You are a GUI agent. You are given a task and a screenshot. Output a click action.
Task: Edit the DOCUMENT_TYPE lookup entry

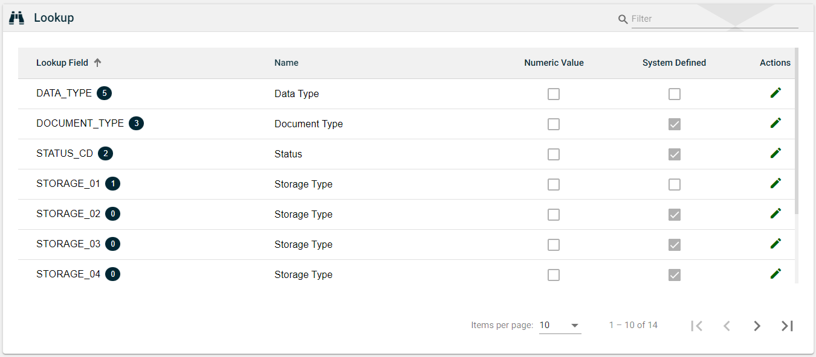pos(776,123)
